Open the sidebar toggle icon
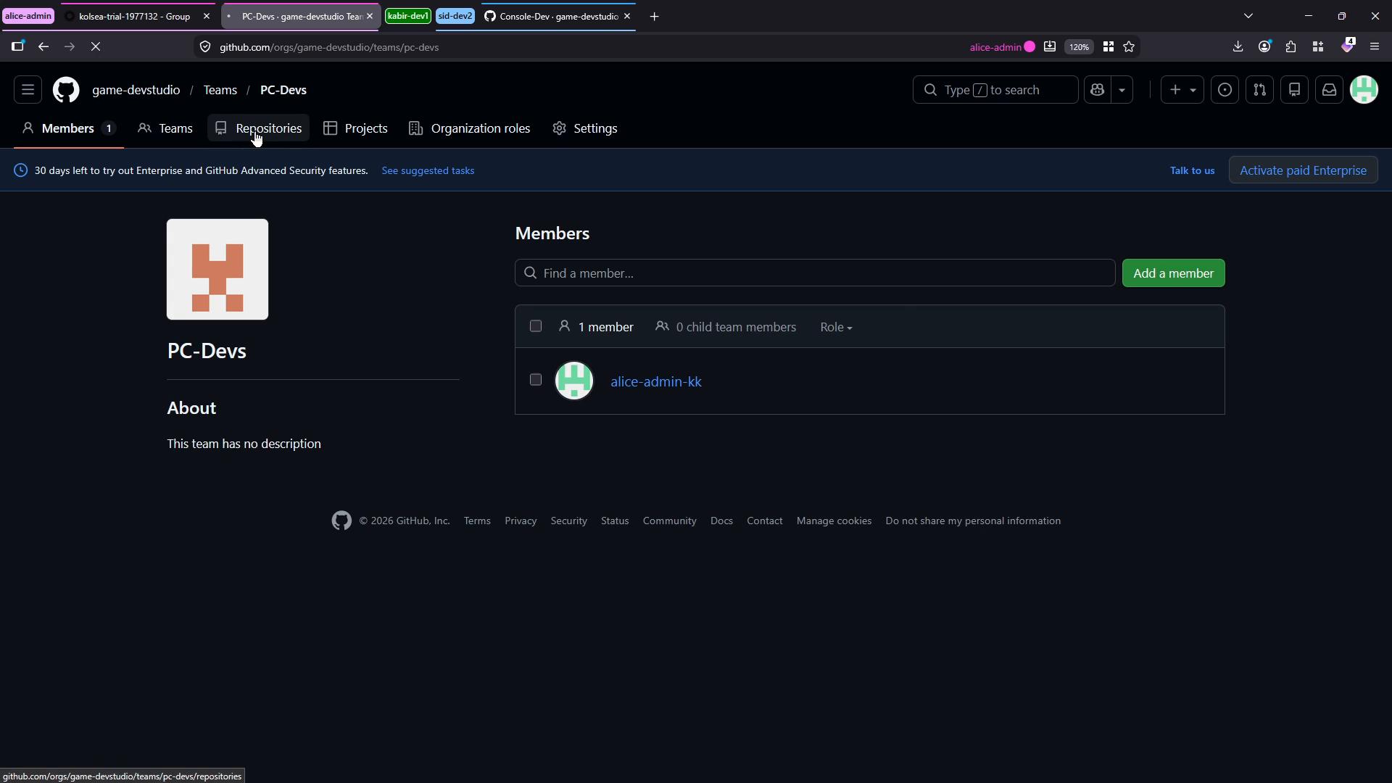This screenshot has width=1392, height=783. point(17,46)
